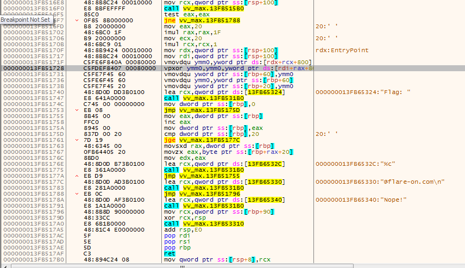Click the 20:' ' comment beside mov eax,20
465x268 pixels.
click(327, 27)
